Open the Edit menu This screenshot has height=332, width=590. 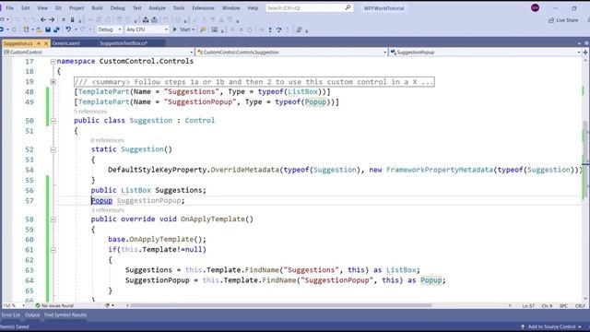click(25, 8)
